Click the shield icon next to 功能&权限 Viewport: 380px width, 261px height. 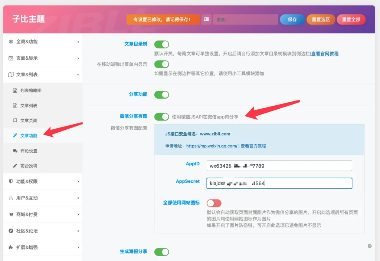click(x=11, y=182)
